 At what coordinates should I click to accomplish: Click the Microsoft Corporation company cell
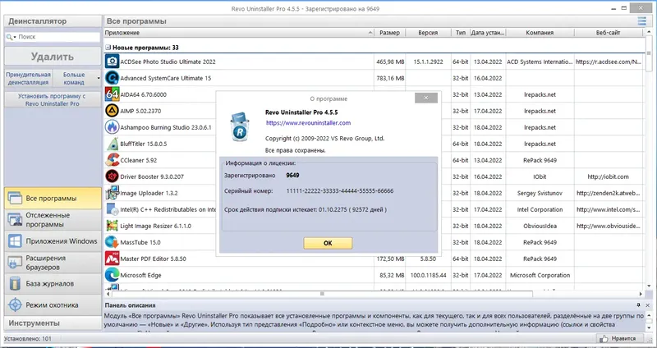[540, 275]
